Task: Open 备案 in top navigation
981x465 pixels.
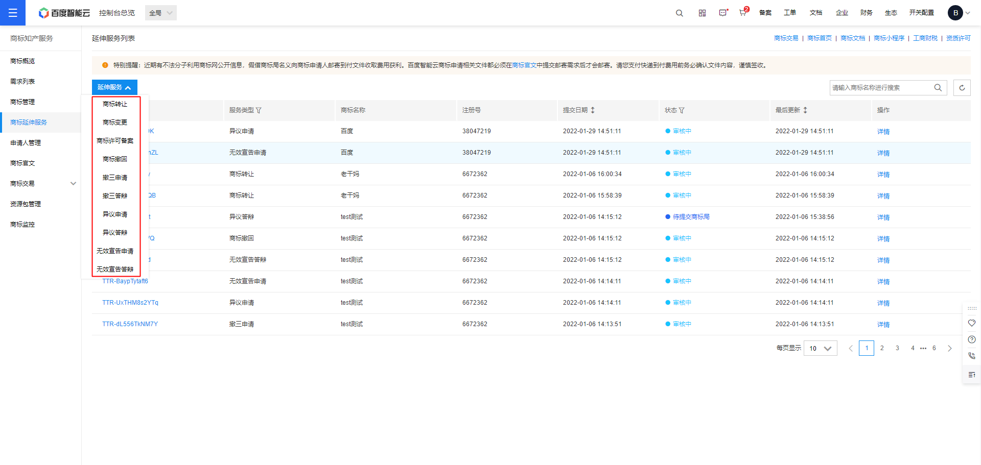Action: pyautogui.click(x=765, y=13)
